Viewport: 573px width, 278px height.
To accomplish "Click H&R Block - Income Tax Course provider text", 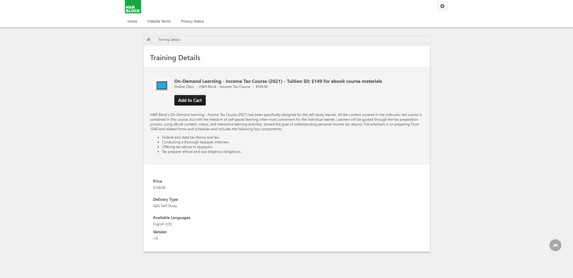I will [225, 87].
